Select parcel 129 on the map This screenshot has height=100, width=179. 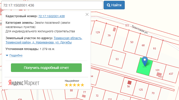[98, 33]
